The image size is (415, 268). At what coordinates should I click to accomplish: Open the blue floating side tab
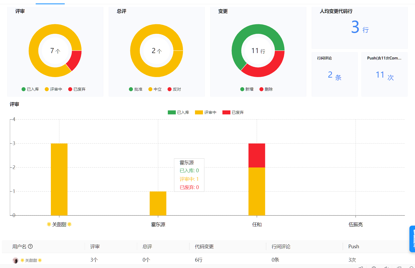point(412,239)
